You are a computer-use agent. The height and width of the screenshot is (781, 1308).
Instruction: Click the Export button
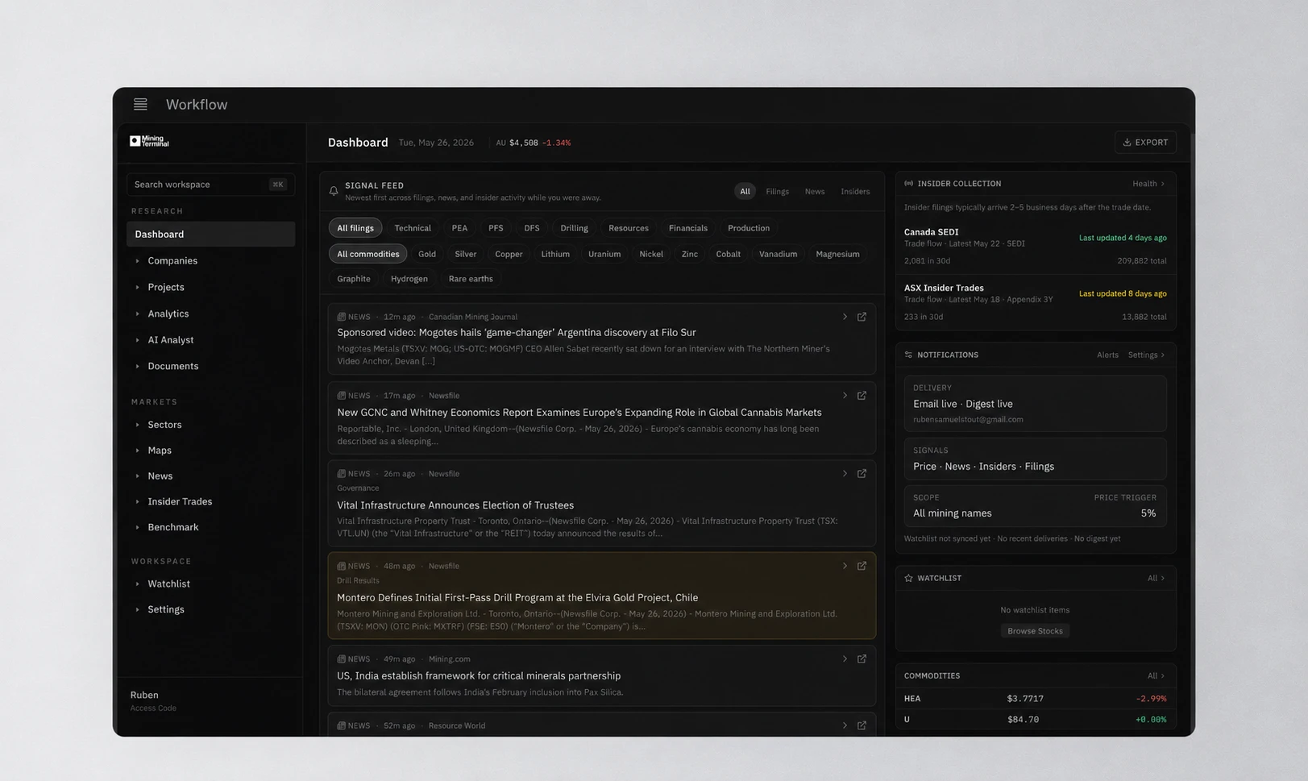[x=1145, y=142]
